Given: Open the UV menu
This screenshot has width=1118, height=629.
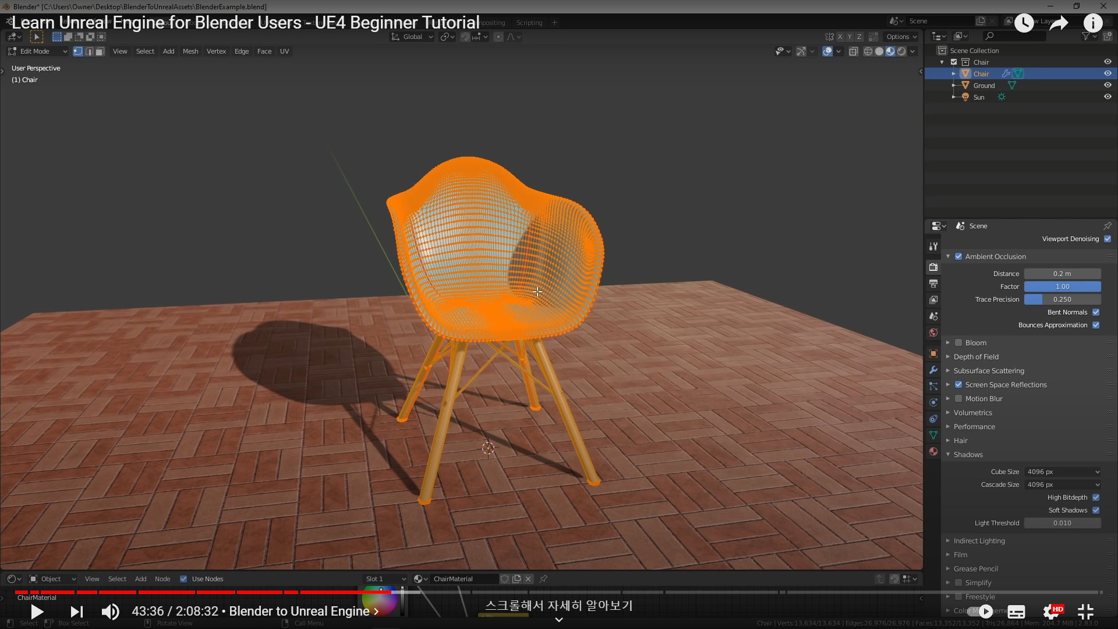Looking at the screenshot, I should point(284,51).
